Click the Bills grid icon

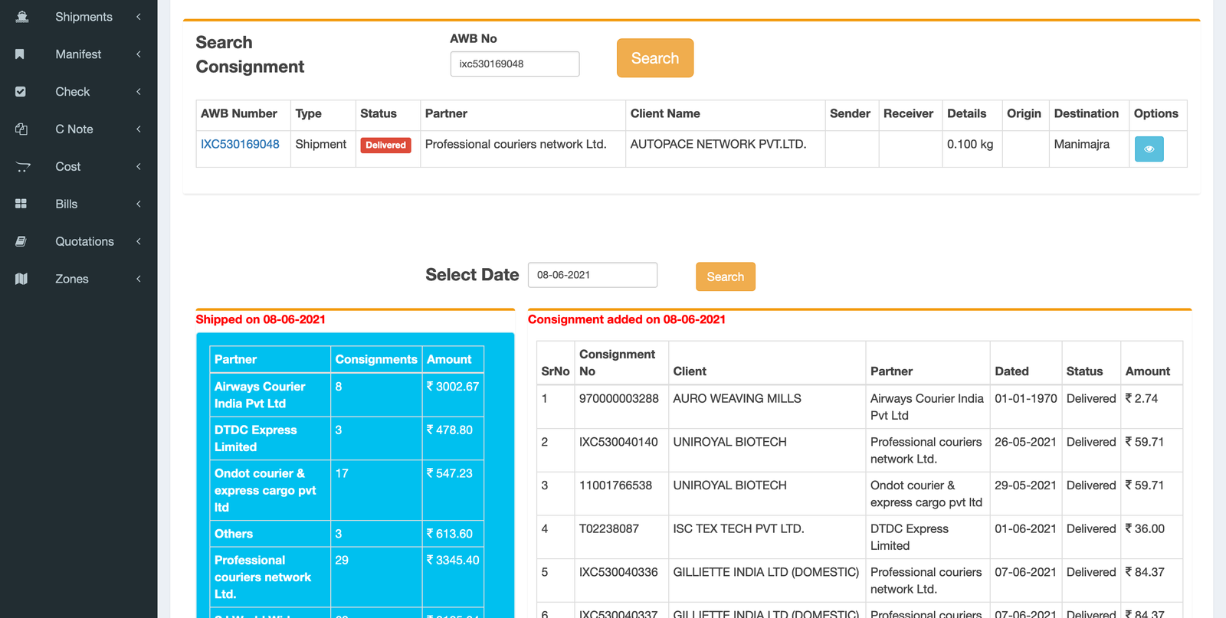coord(21,204)
